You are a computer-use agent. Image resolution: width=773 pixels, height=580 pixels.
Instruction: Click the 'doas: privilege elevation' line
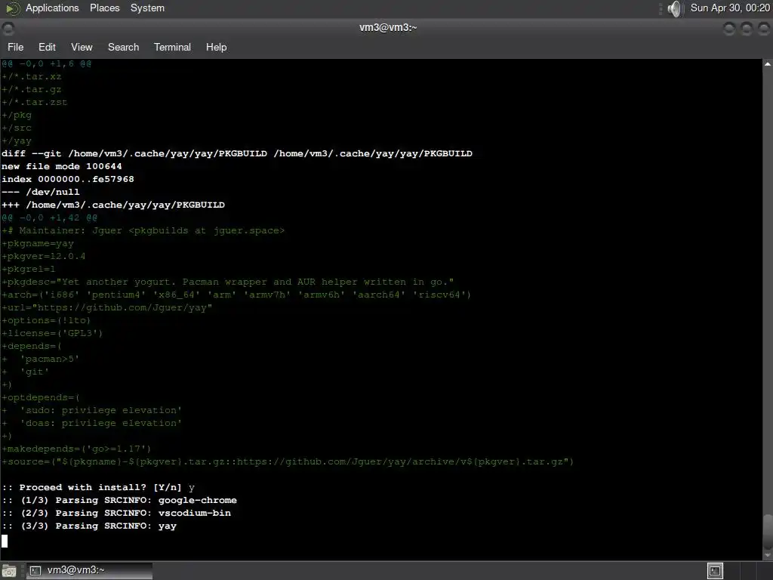point(91,423)
